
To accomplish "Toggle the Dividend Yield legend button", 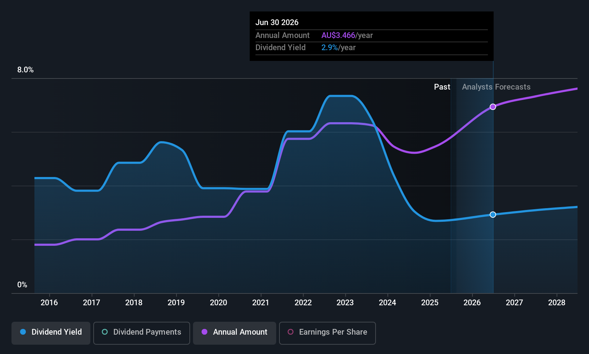I will (x=51, y=333).
